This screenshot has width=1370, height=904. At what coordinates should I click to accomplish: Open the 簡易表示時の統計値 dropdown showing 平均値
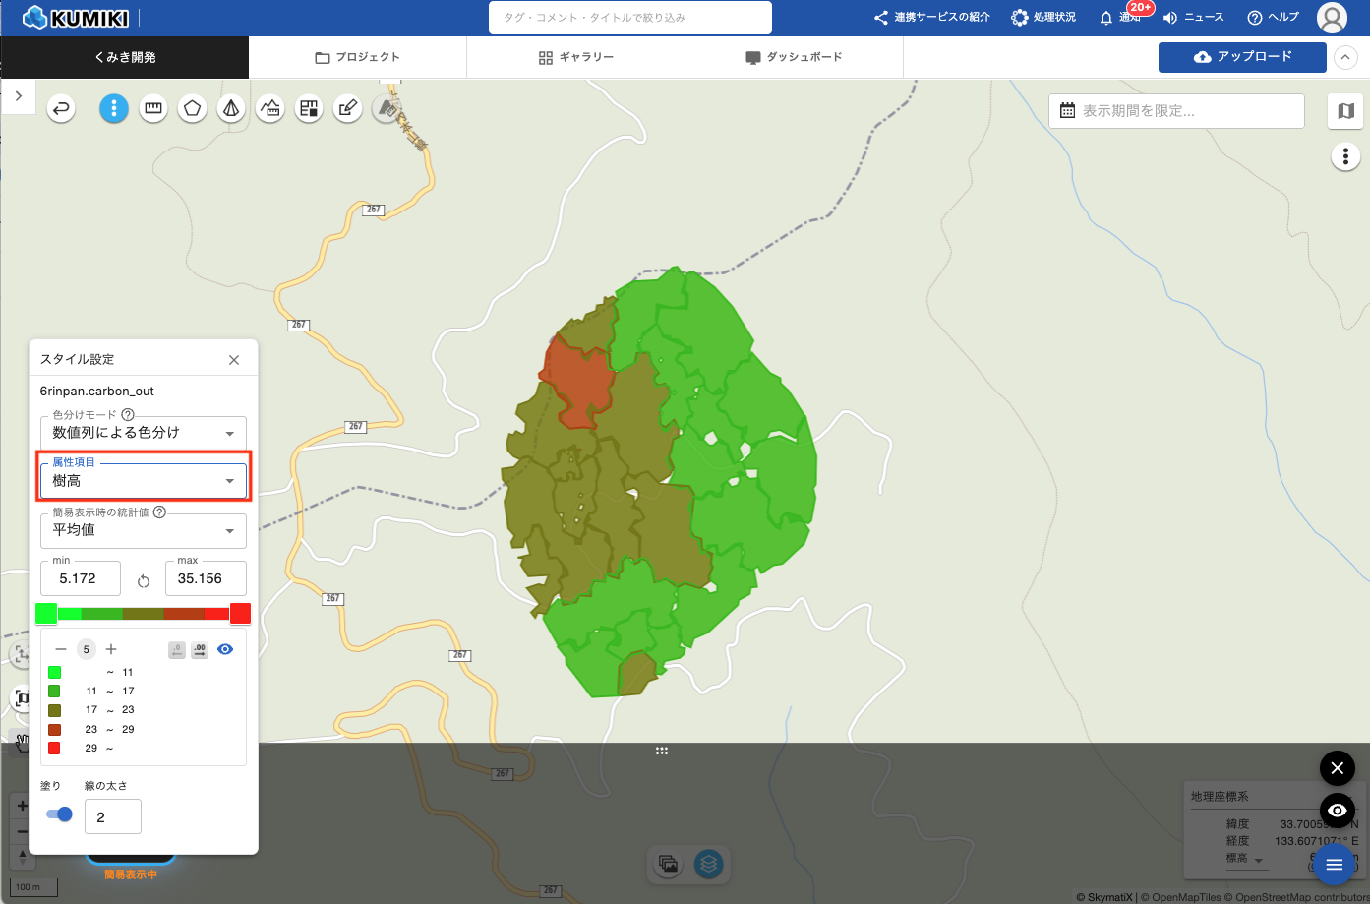pyautogui.click(x=144, y=530)
